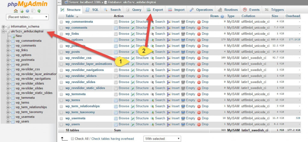Tick the wp_terms row checkbox
This screenshot has width=308, height=142.
coord(61,101)
